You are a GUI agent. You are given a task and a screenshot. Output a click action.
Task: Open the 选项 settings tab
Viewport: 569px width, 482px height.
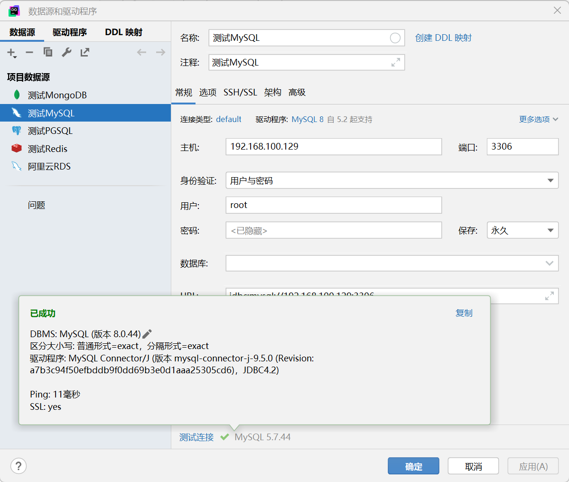coord(207,92)
